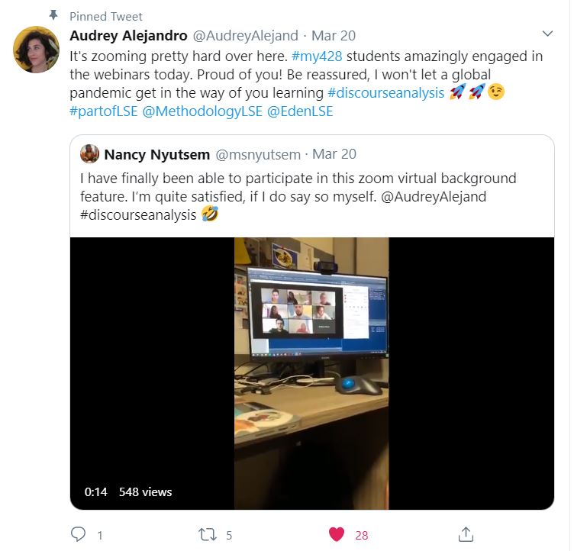Open the #my428 hashtag link
The image size is (574, 551).
pyautogui.click(x=317, y=56)
